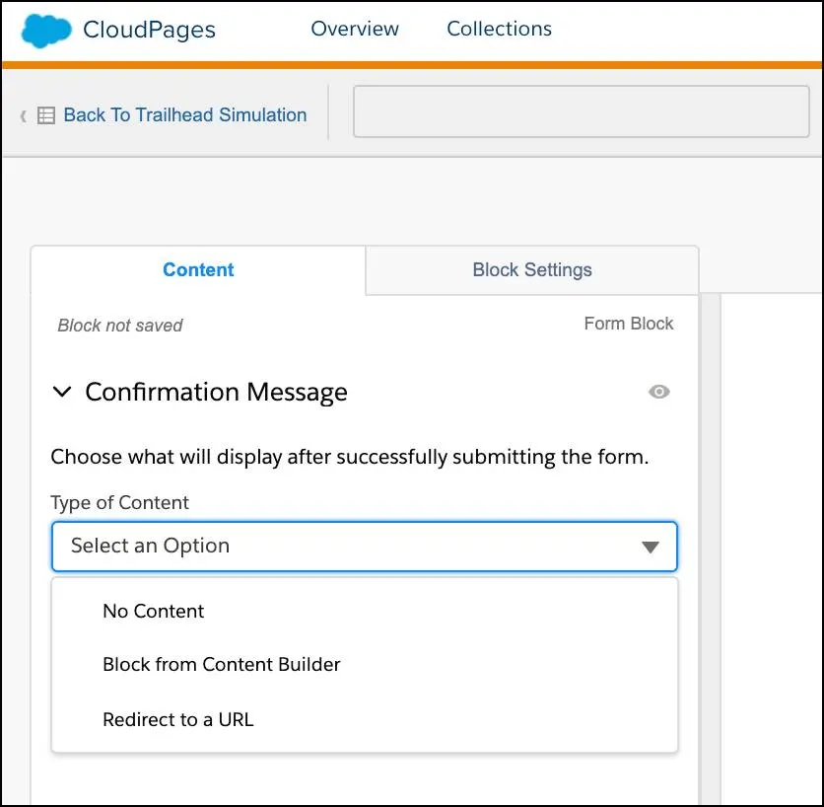The image size is (824, 807).
Task: Open the Collections menu item
Action: pos(499,29)
